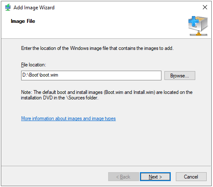The image size is (213, 187).
Task: Click the Add Image Wizard title text
Action: pyautogui.click(x=34, y=8)
